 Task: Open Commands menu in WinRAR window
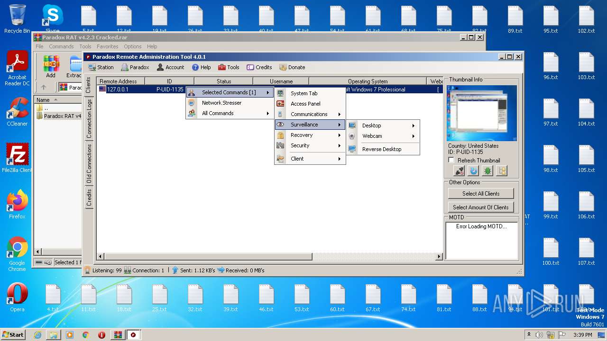pyautogui.click(x=61, y=46)
